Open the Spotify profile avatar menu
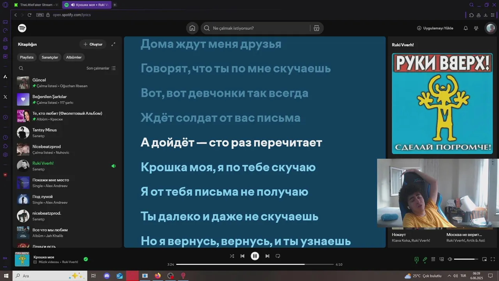The image size is (499, 281). (x=490, y=28)
